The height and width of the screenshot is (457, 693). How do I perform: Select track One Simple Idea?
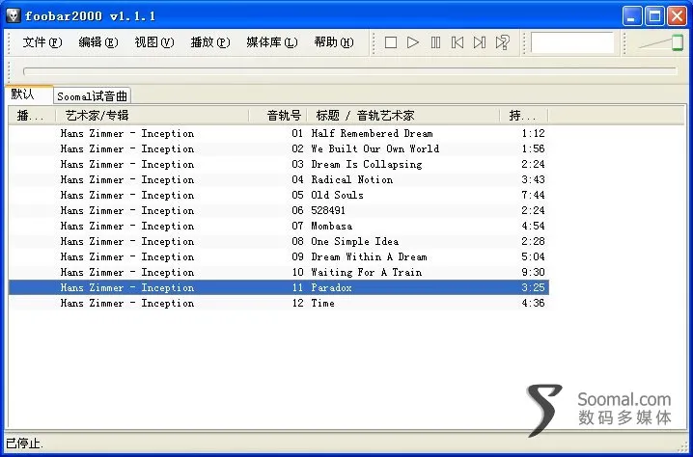point(279,242)
